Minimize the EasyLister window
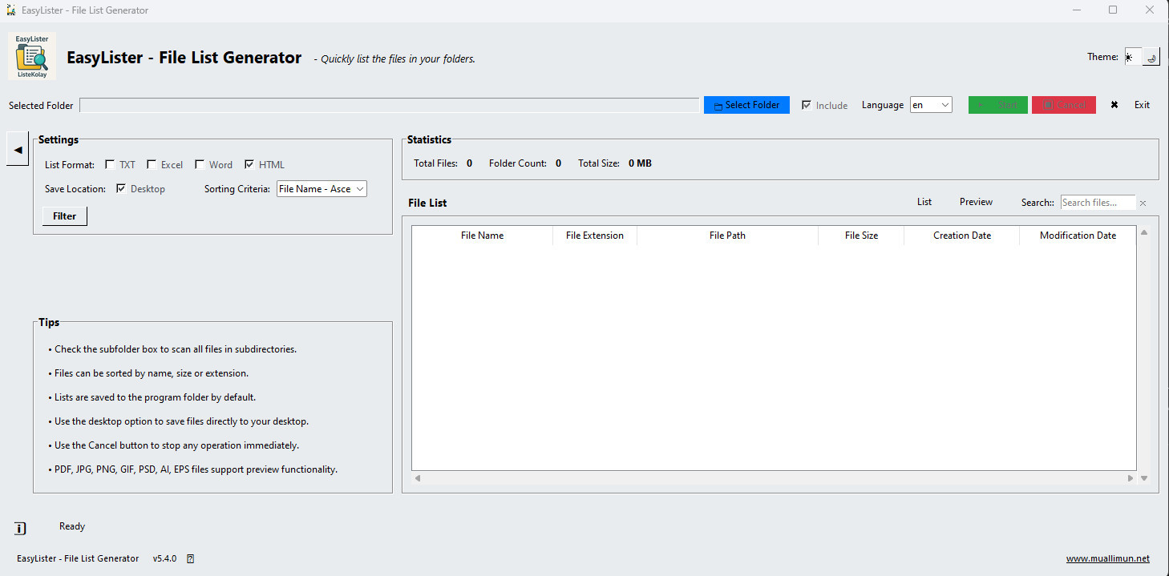1169x576 pixels. (1075, 10)
